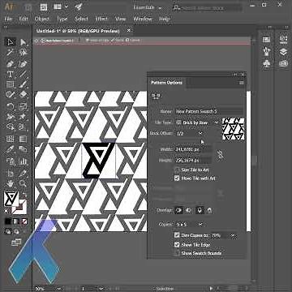Click the Fill swatch in toolbar

tap(11, 199)
